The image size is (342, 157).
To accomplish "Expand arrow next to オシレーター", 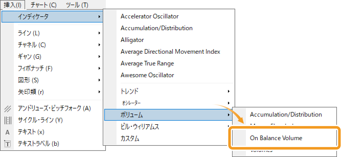I will [x=229, y=103].
